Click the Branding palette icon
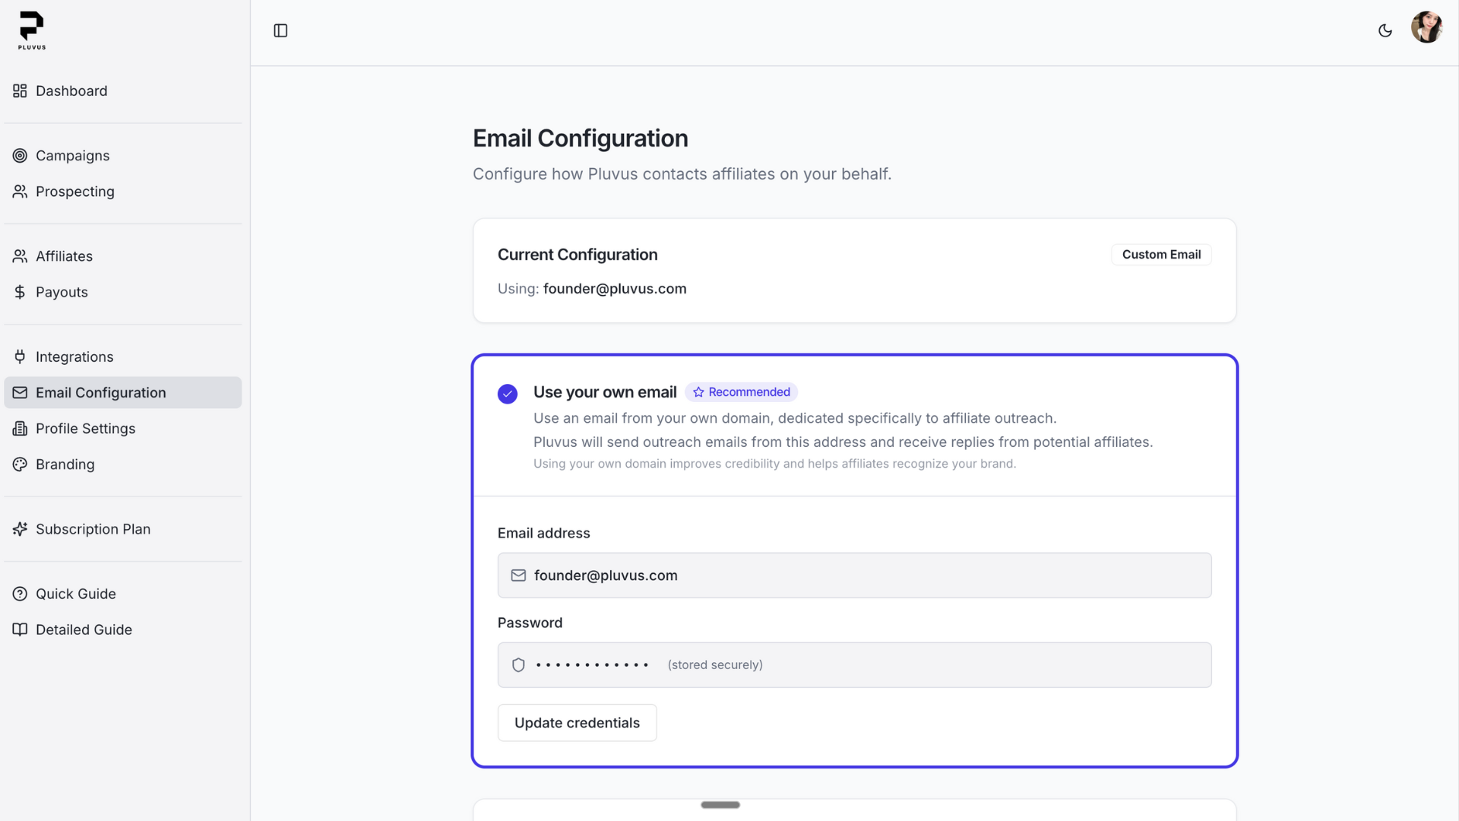 pyautogui.click(x=20, y=464)
